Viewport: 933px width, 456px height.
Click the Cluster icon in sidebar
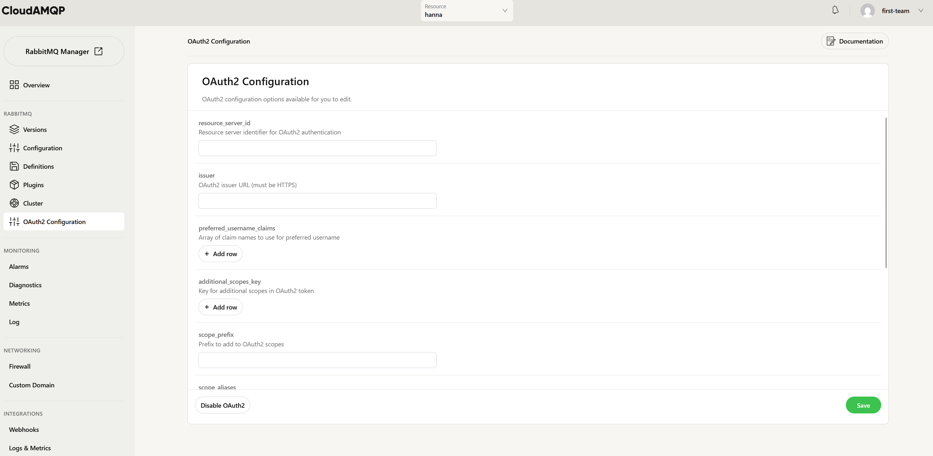[x=14, y=203]
